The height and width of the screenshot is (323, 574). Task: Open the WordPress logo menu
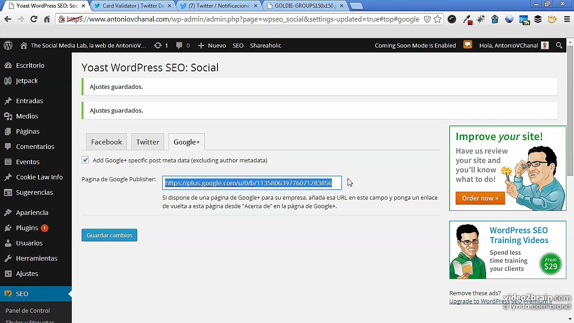(x=8, y=45)
